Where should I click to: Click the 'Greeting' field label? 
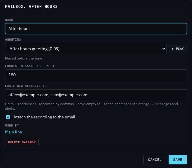coord(13,40)
